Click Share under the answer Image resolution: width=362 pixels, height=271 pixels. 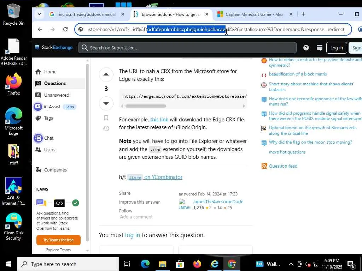[x=125, y=193]
